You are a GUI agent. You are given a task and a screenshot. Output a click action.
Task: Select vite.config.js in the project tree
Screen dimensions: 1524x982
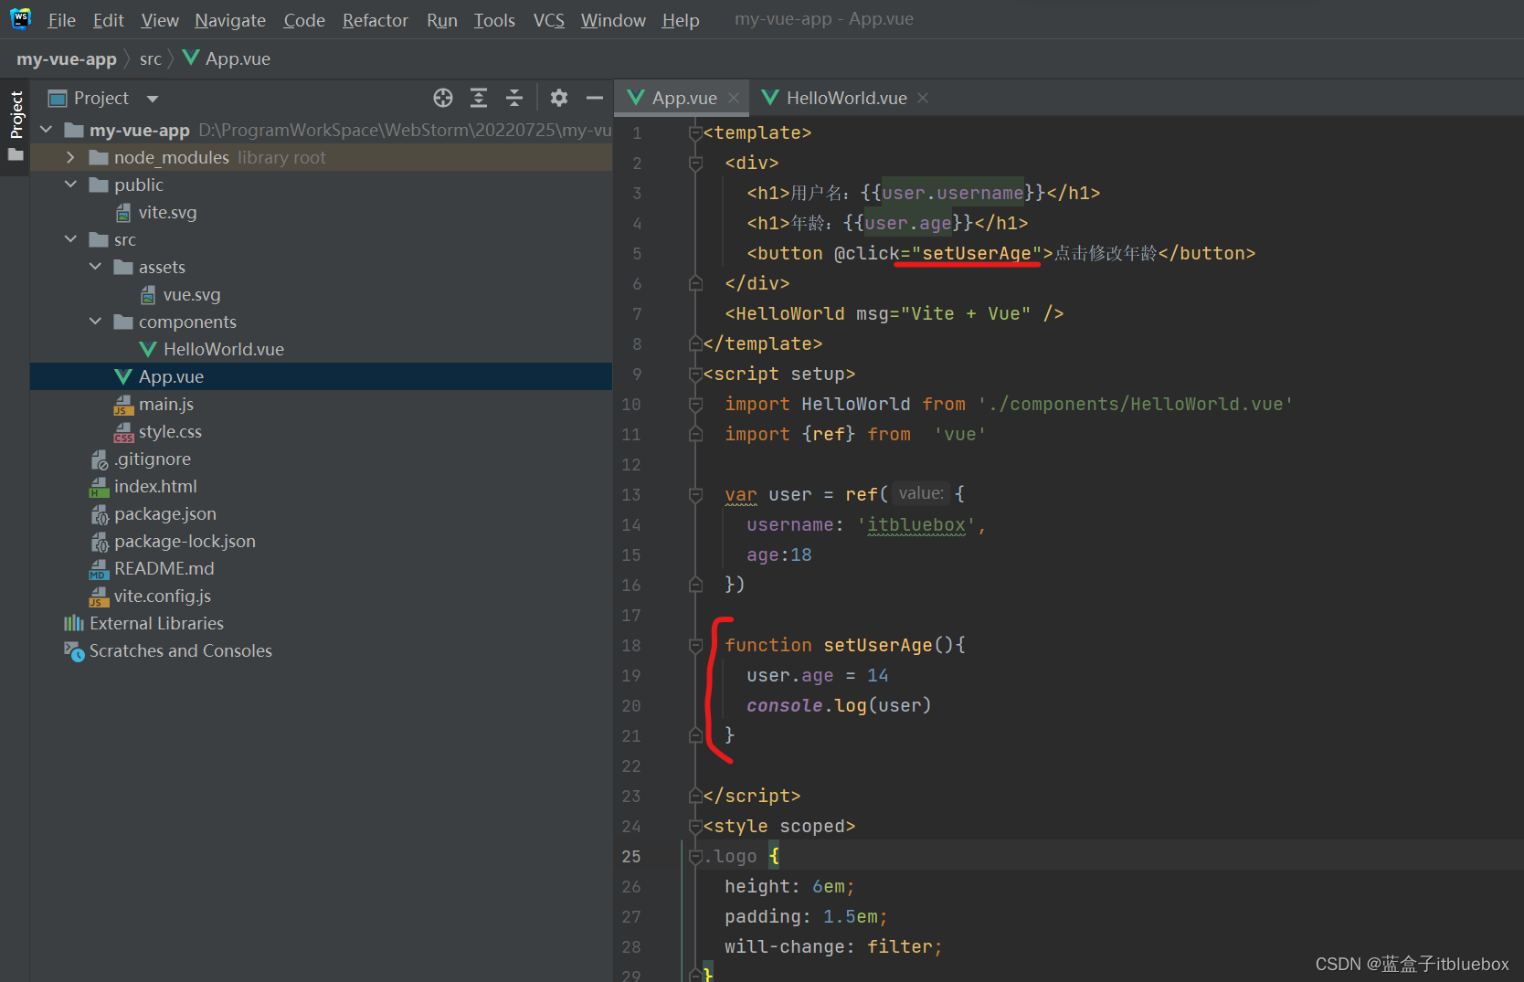[321, 596]
